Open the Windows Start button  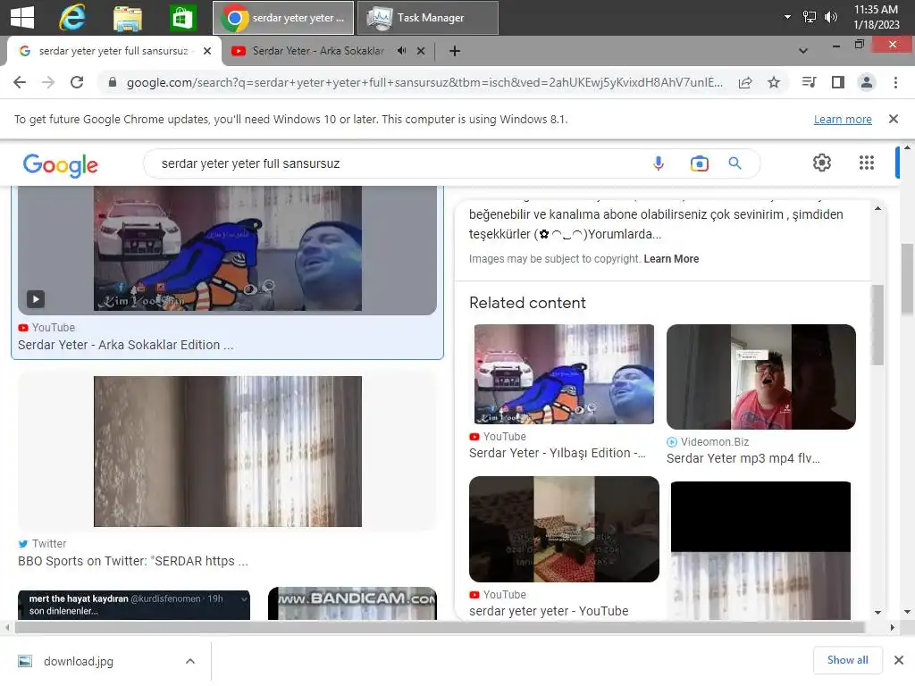tap(22, 17)
